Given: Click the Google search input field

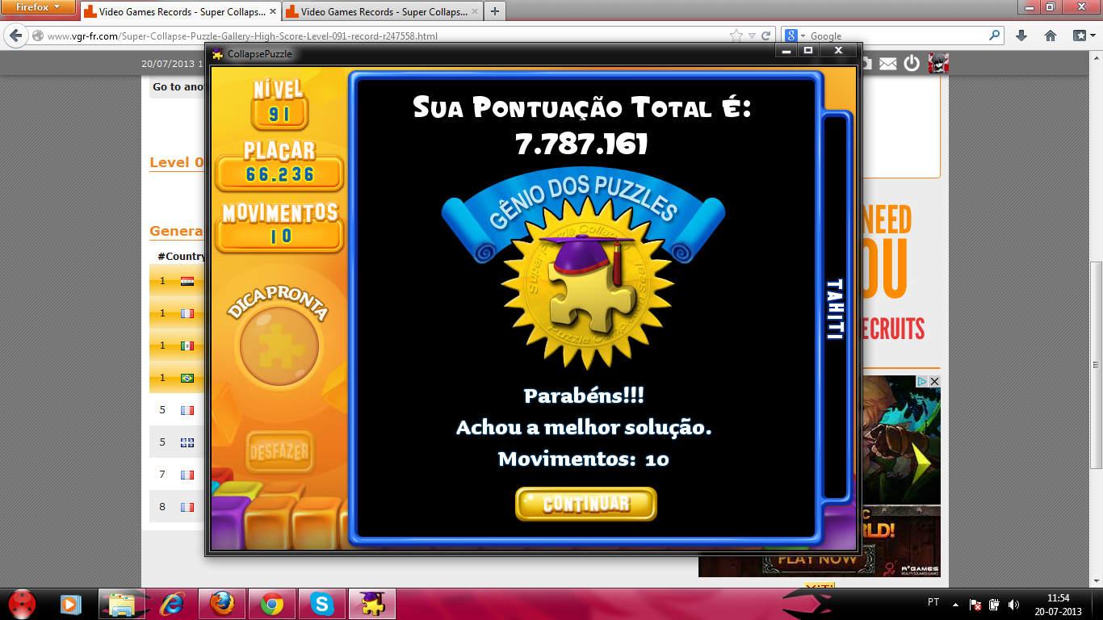Looking at the screenshot, I should point(896,36).
